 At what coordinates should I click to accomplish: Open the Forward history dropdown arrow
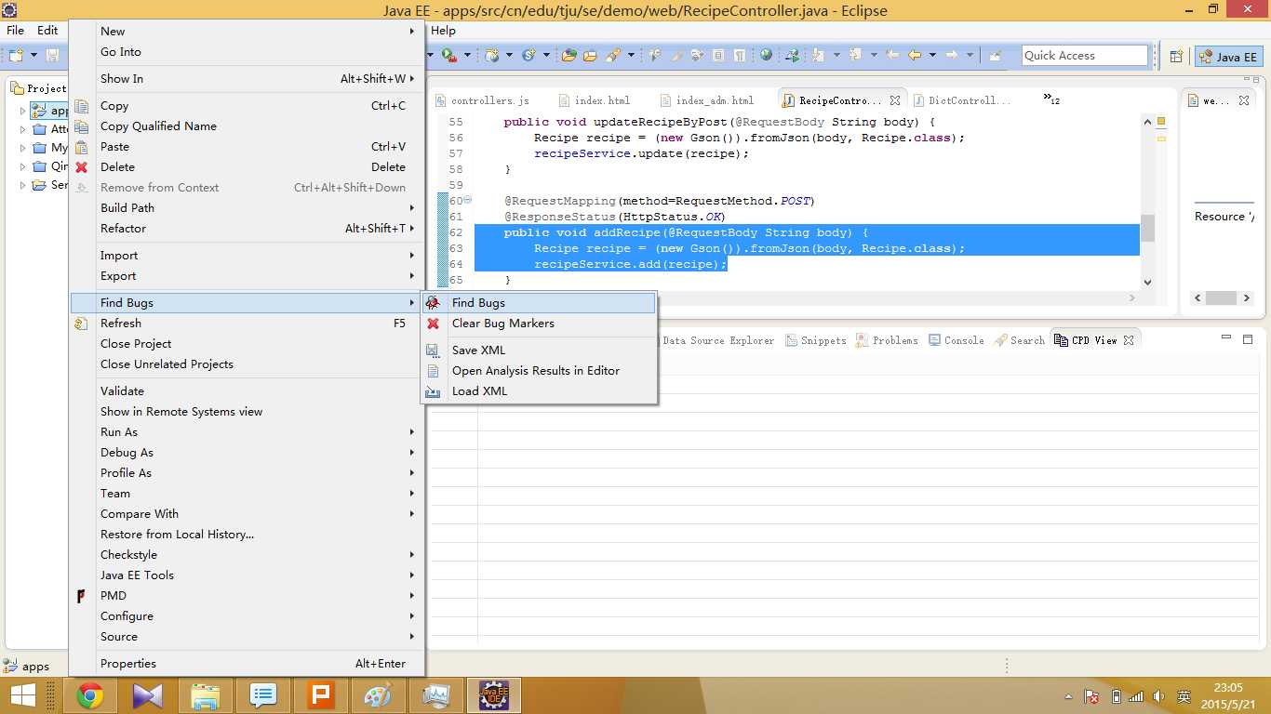(x=970, y=56)
